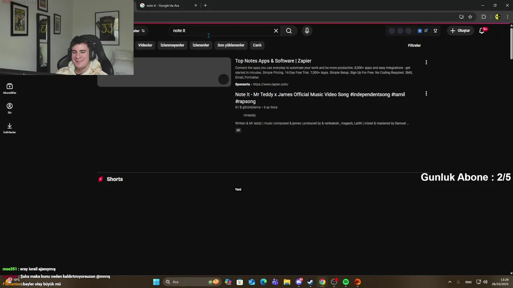
Task: Open the trophy extension icon
Action: 435,31
